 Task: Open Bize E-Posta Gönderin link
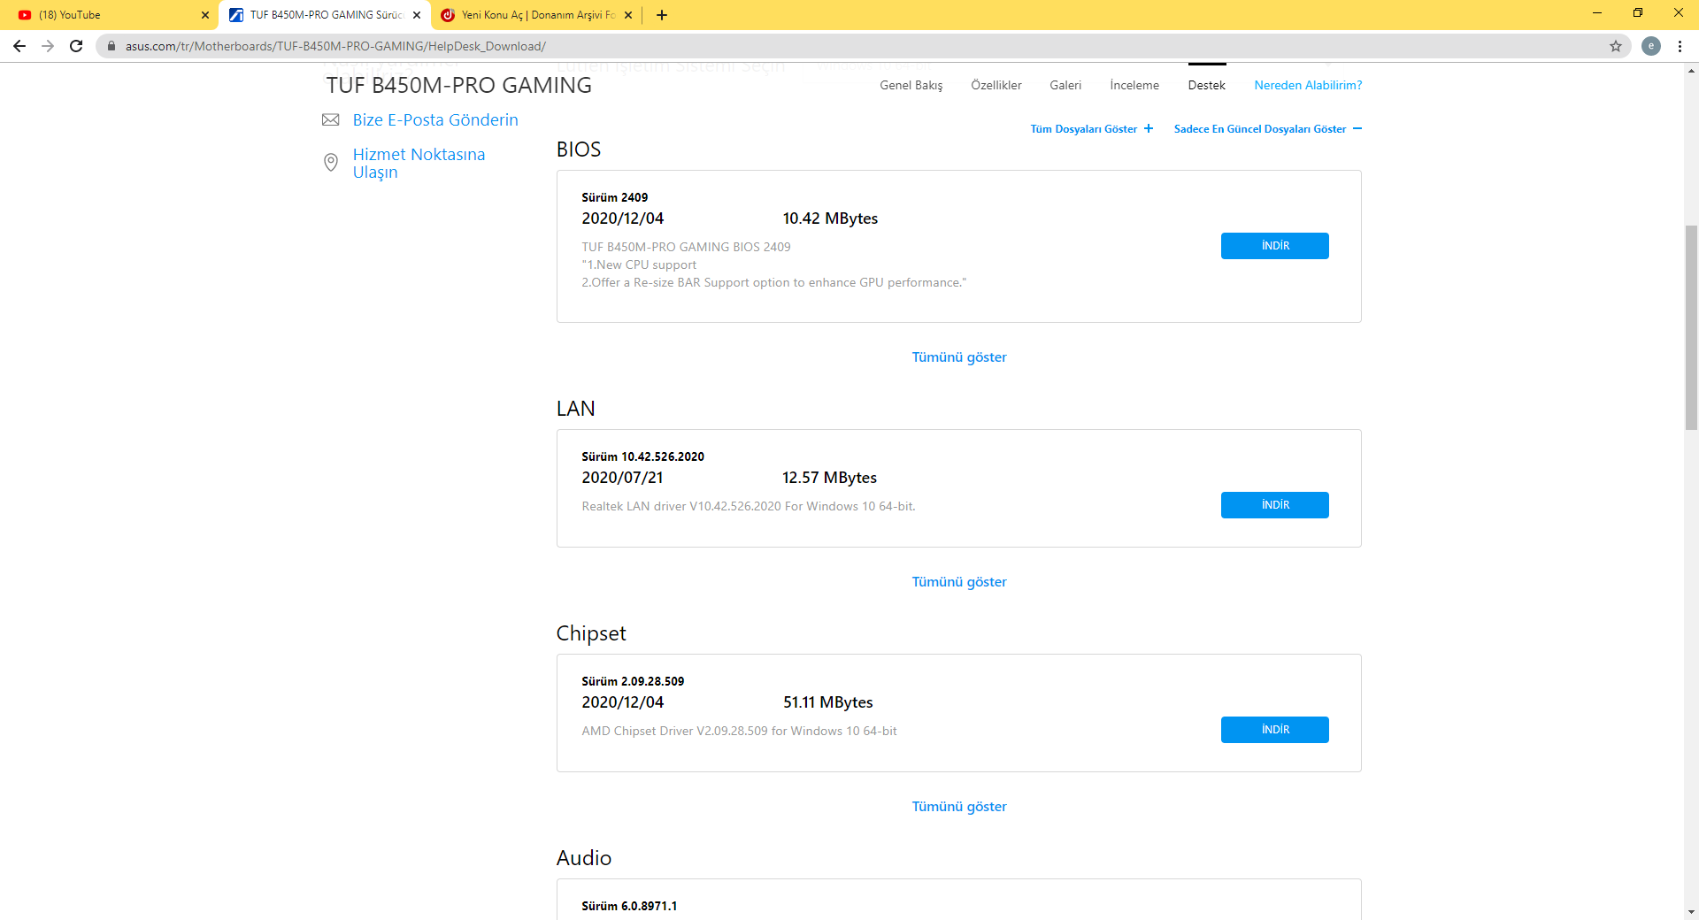[435, 120]
